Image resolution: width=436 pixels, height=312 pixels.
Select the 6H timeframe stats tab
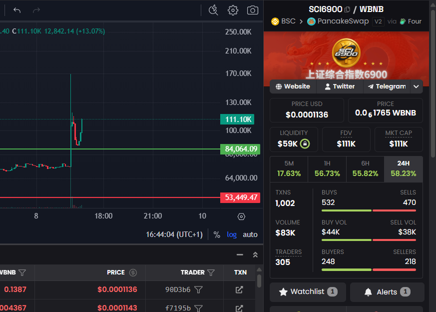[x=365, y=169]
